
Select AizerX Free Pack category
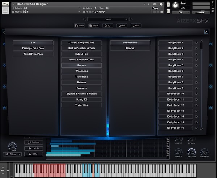[33, 54]
